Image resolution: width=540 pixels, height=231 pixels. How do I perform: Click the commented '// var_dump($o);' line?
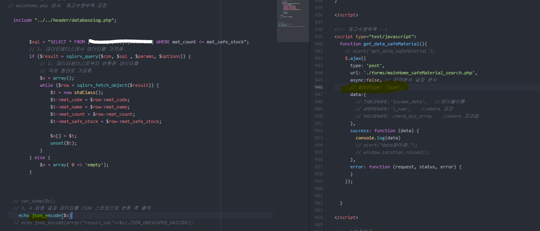pyautogui.click(x=35, y=201)
